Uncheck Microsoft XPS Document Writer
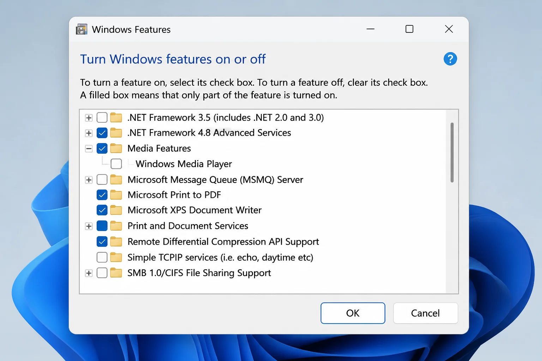542x361 pixels. [102, 210]
